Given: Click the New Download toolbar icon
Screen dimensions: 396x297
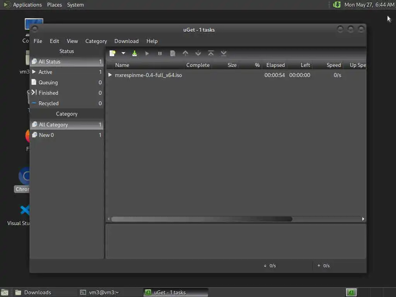Looking at the screenshot, I should tap(113, 53).
